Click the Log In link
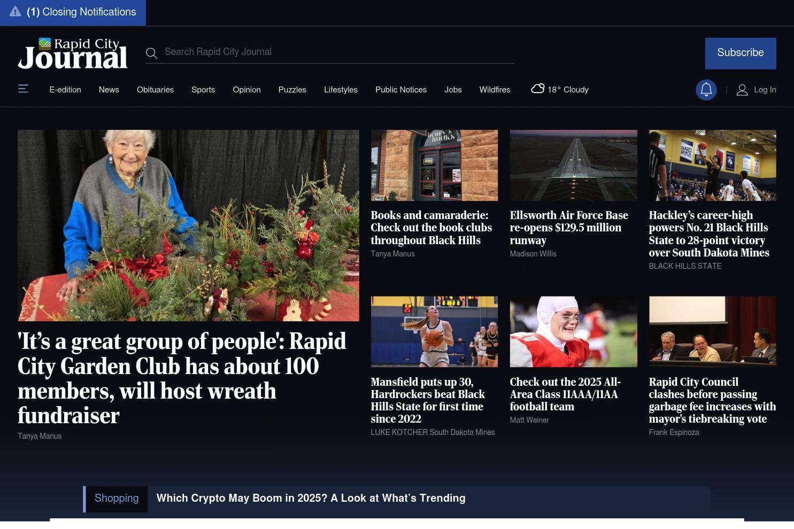The height and width of the screenshot is (529, 794). click(x=765, y=90)
